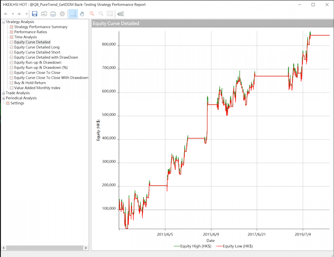Select the hand pan tool

click(x=82, y=14)
